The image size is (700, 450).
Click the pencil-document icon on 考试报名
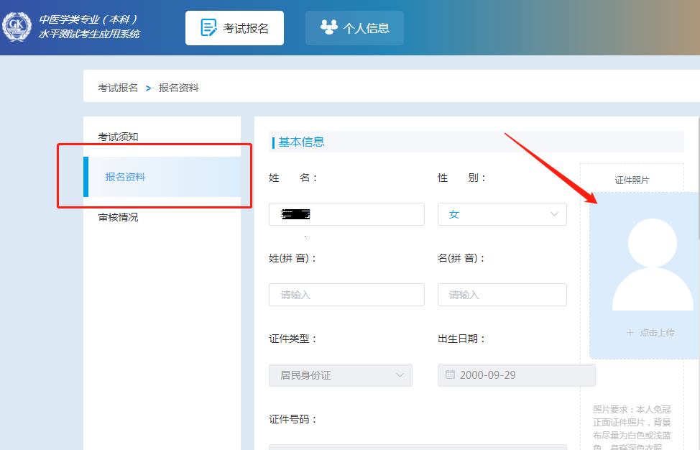[208, 28]
